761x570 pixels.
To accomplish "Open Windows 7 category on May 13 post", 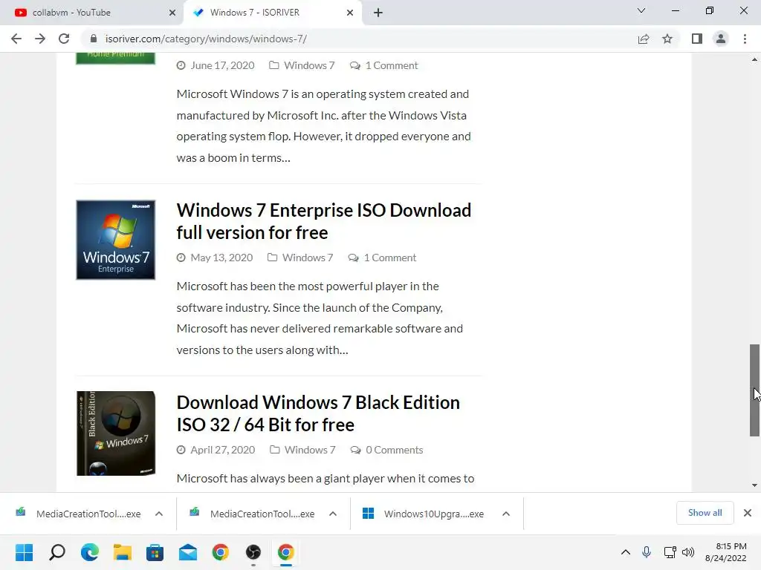I will [308, 258].
